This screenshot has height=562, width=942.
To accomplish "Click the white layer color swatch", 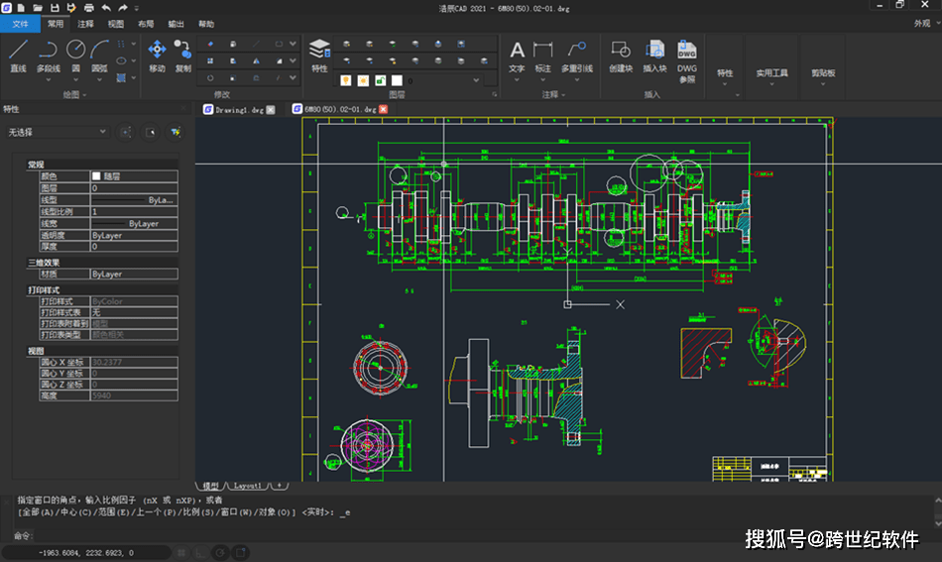I will [x=397, y=80].
